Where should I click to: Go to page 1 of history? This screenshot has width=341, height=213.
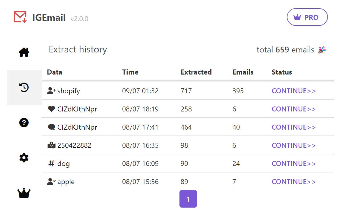coord(188,199)
